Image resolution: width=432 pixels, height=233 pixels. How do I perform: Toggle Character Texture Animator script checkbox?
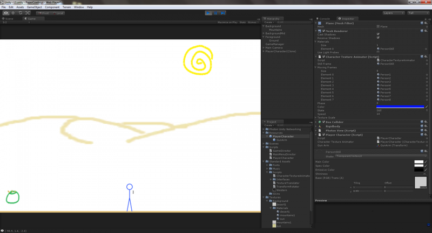tap(323, 57)
